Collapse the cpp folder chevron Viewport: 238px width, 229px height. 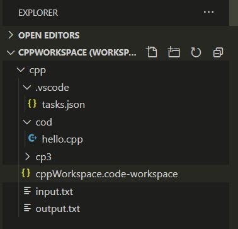[x=21, y=69]
